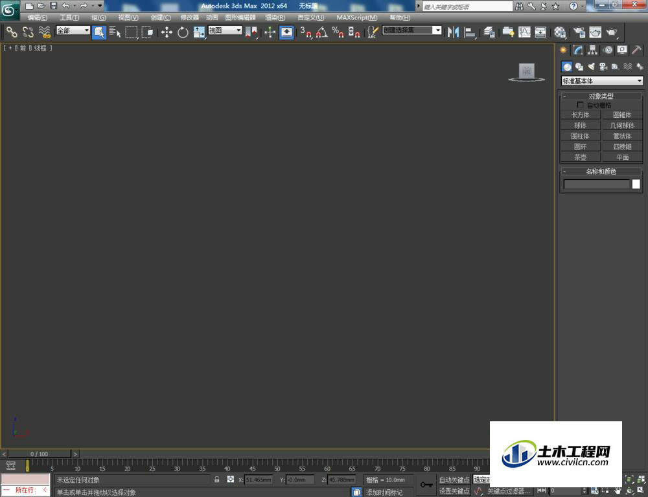
Task: Toggle Keyboard Shortcut Override button
Action: coord(286,32)
